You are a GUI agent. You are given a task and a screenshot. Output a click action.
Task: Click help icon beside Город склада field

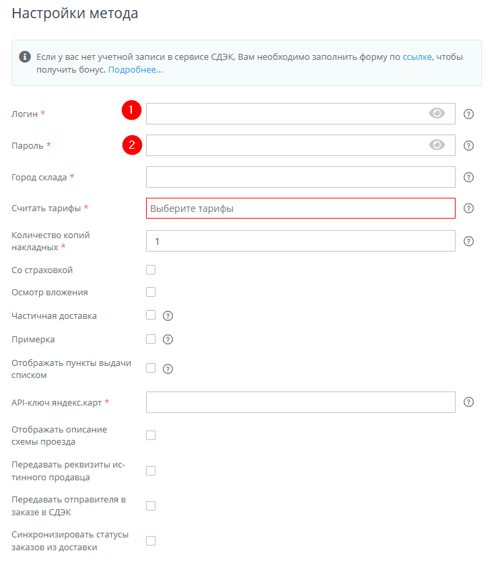tap(469, 178)
